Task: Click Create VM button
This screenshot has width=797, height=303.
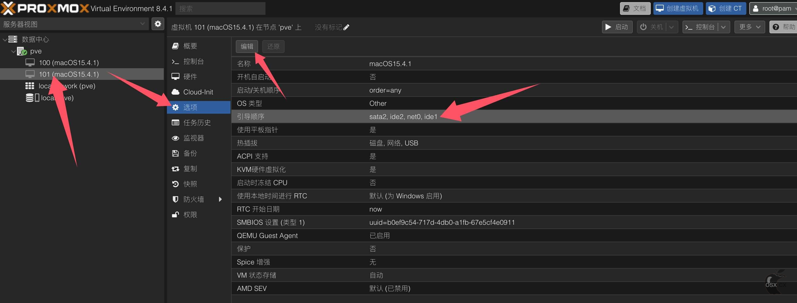Action: [678, 8]
